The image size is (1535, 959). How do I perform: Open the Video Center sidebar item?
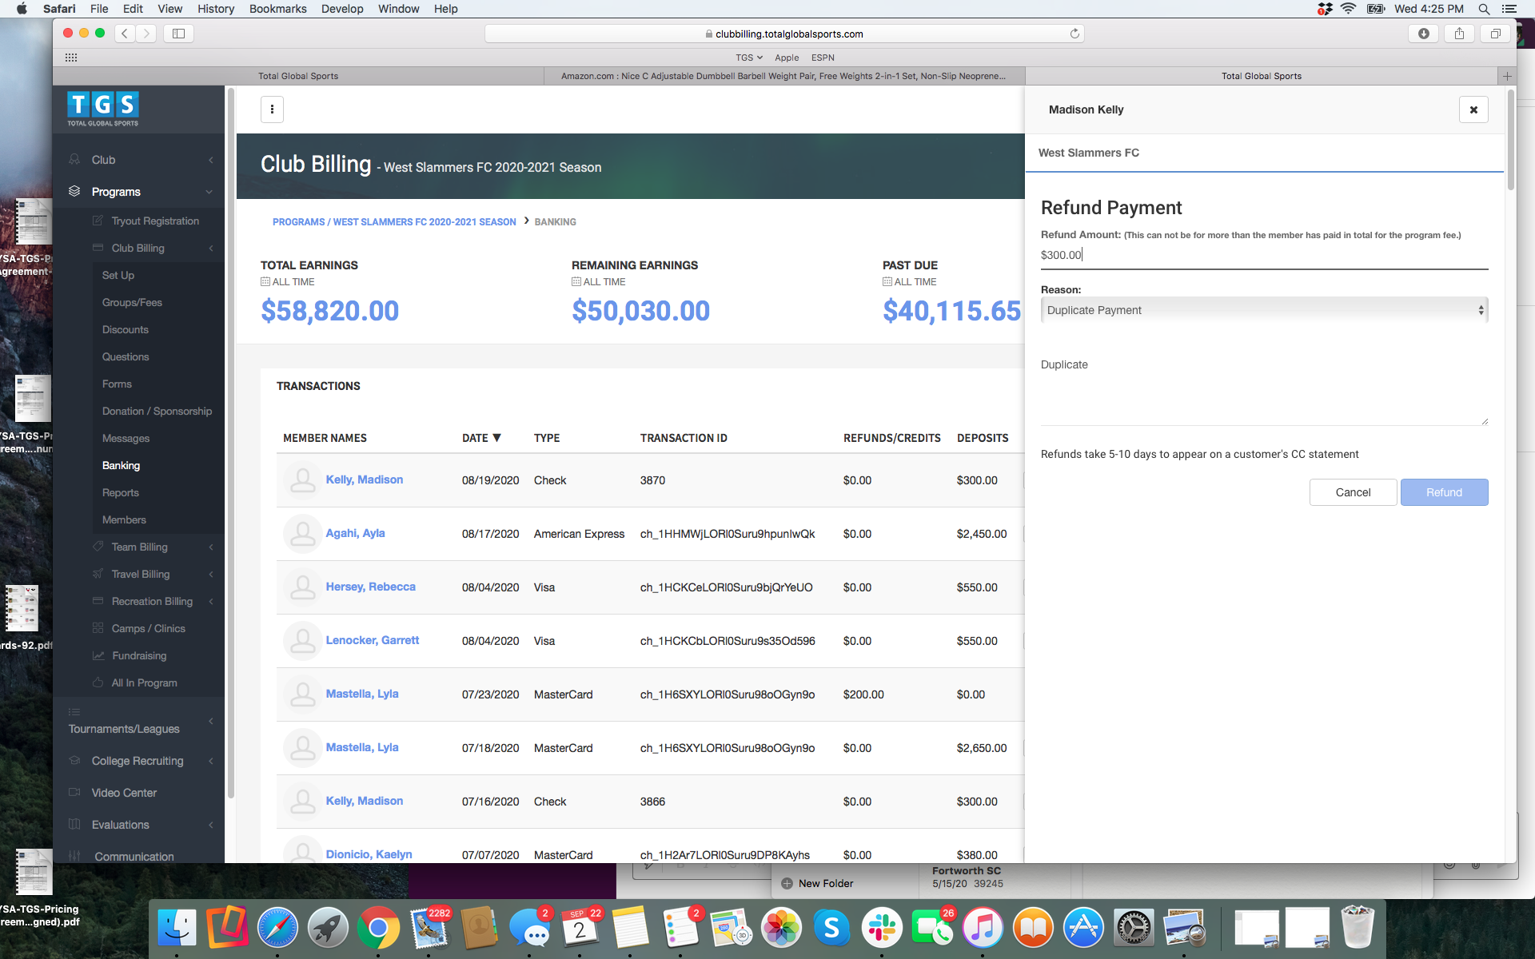(124, 793)
